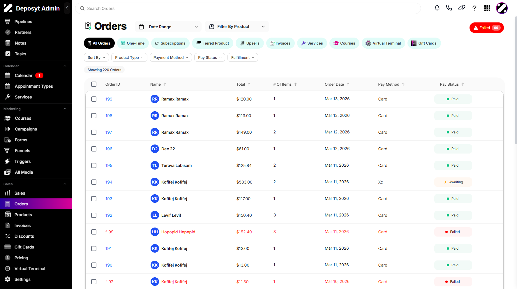Screen dimensions: 517x289
Task: Collapse the sidebar with the arrow icon
Action: click(67, 8)
